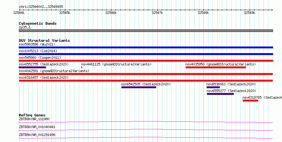Select the ZBTB8A|NM_001291496 gene line
This screenshot has width=282, height=142.
(146, 138)
